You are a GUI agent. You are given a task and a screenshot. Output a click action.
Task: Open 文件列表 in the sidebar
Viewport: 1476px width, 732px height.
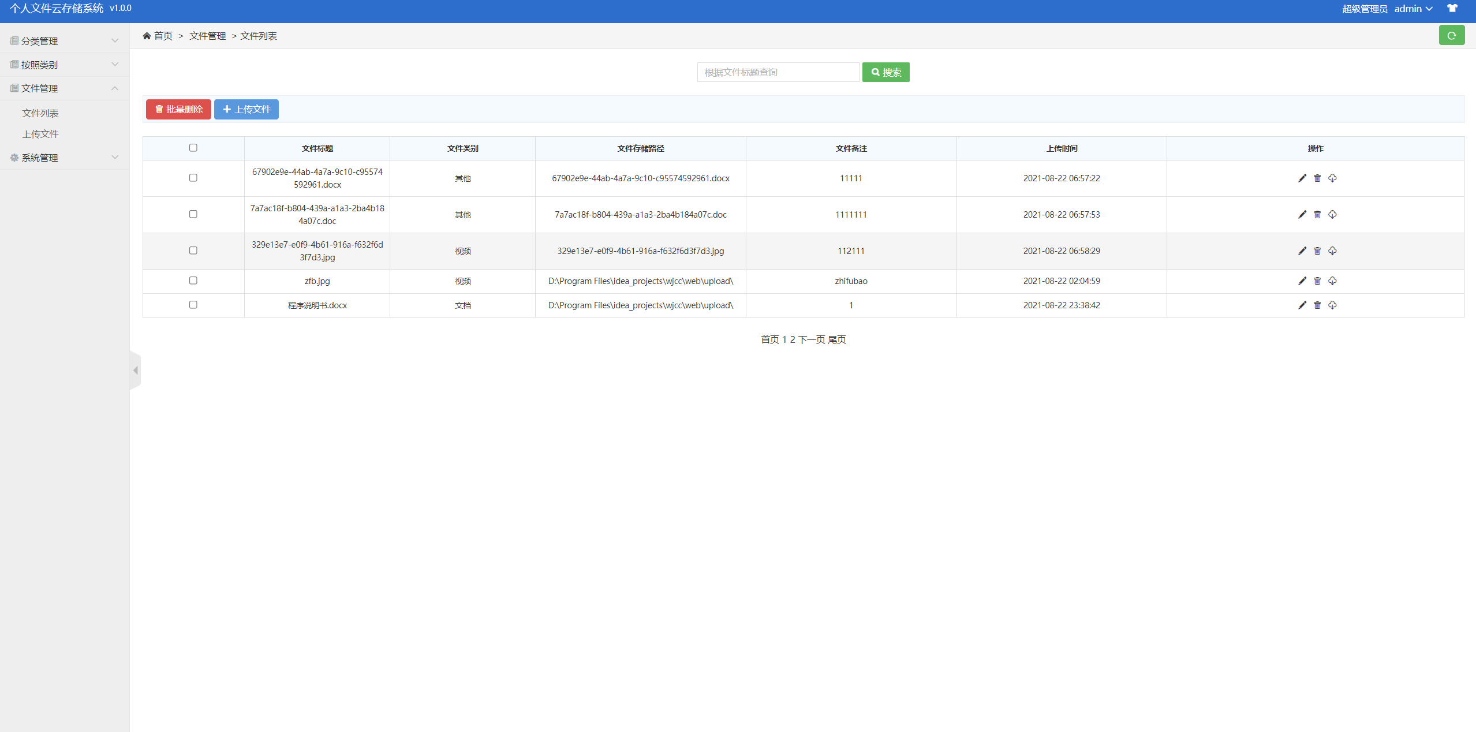point(40,113)
